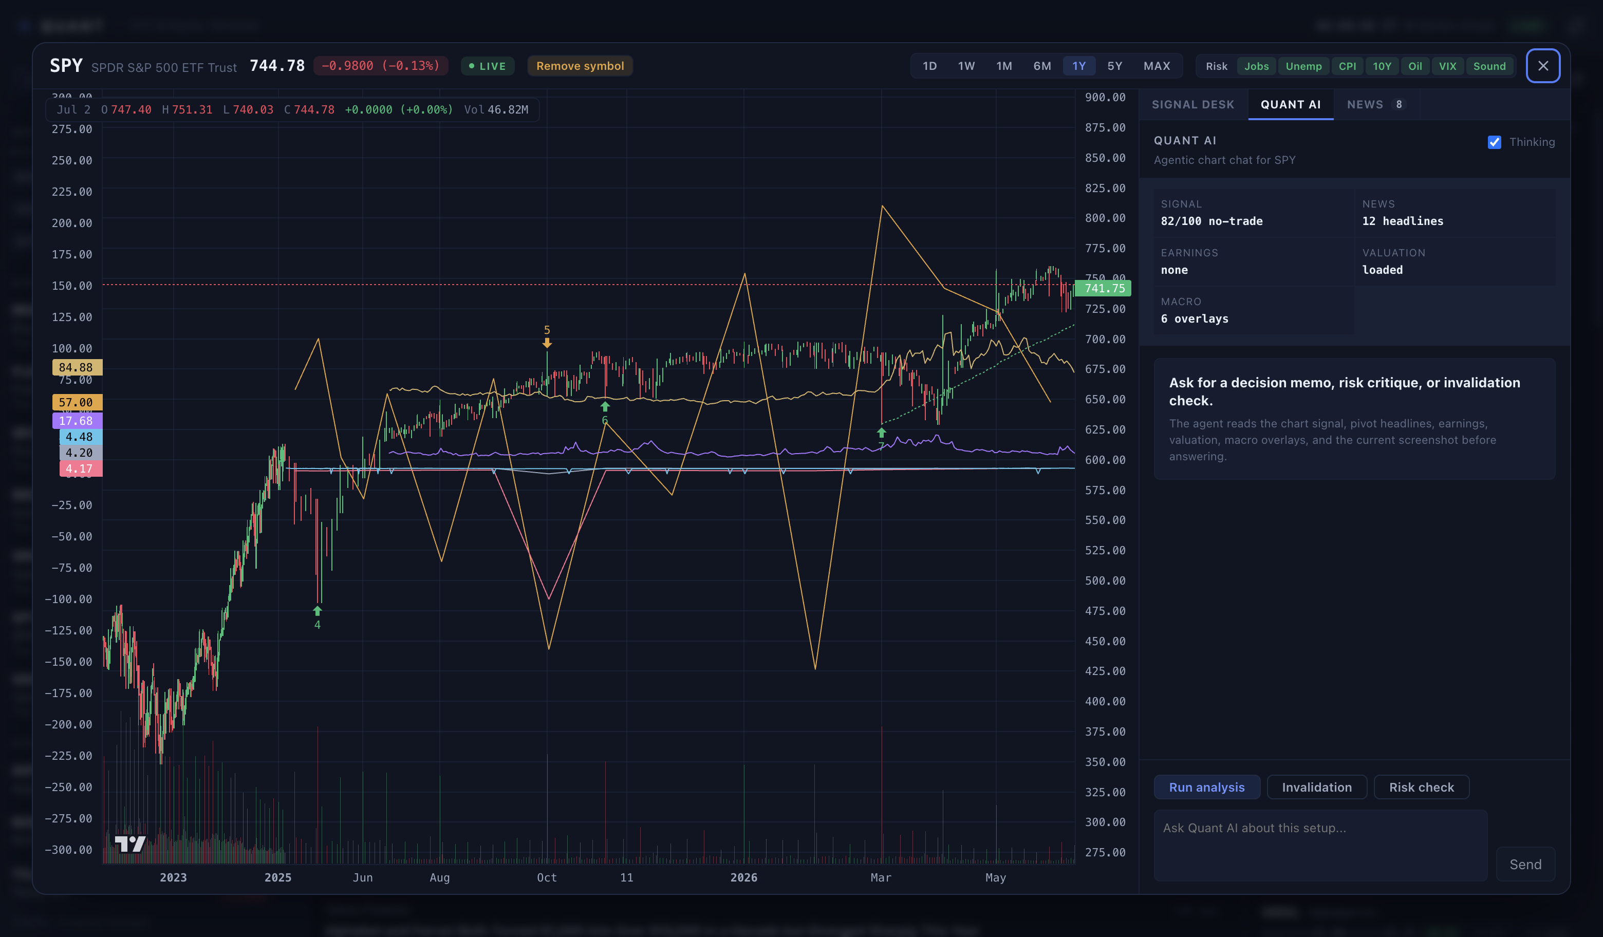
Task: Select the MAX timeframe
Action: click(x=1157, y=66)
